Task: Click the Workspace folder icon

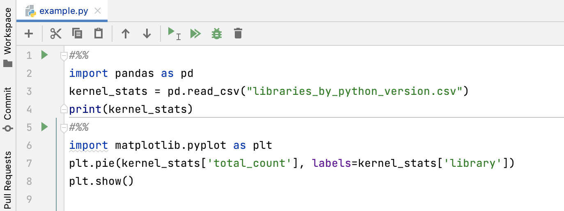Action: 8,63
